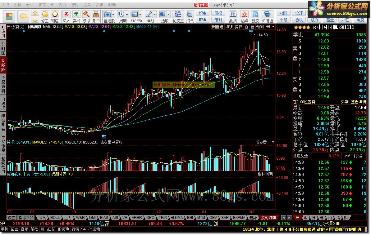Toggle 预测 in the chart header
The width and height of the screenshot is (371, 235).
click(x=260, y=27)
